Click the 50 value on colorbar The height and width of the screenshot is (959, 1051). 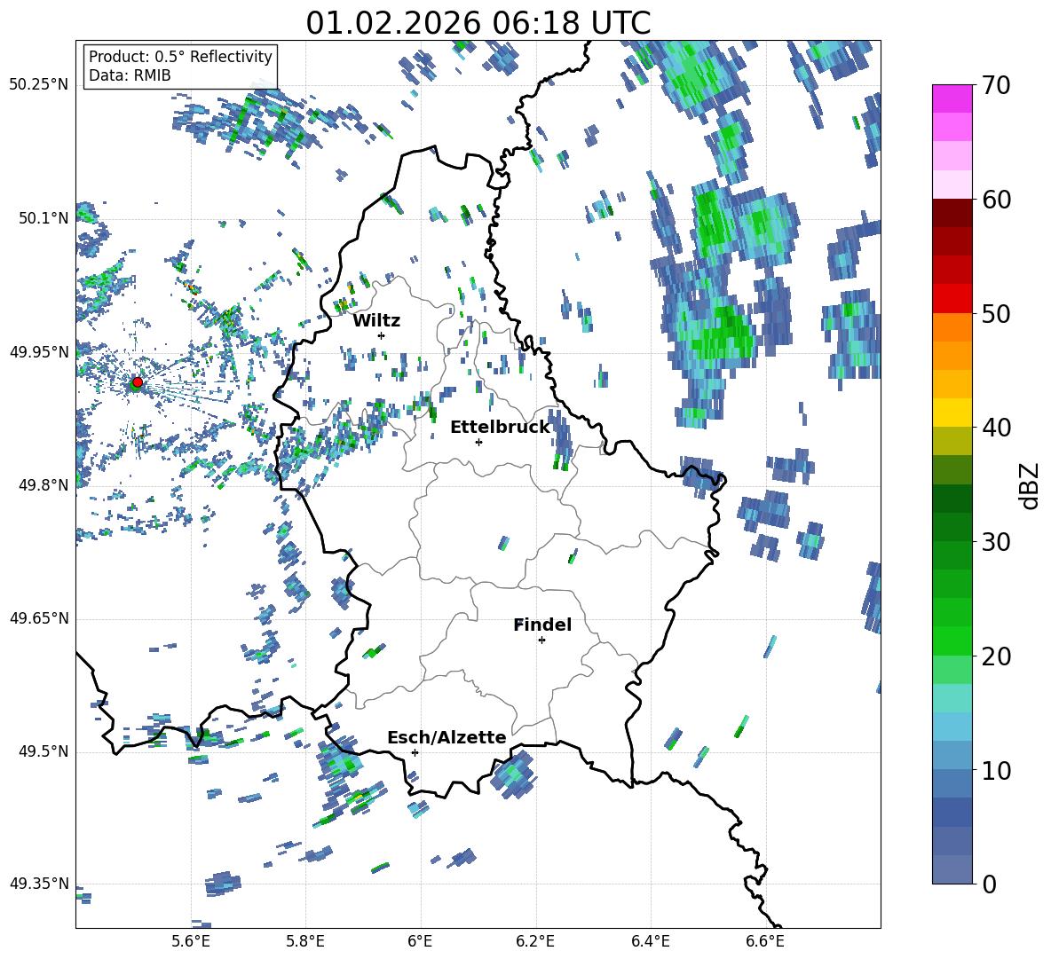[x=995, y=313]
